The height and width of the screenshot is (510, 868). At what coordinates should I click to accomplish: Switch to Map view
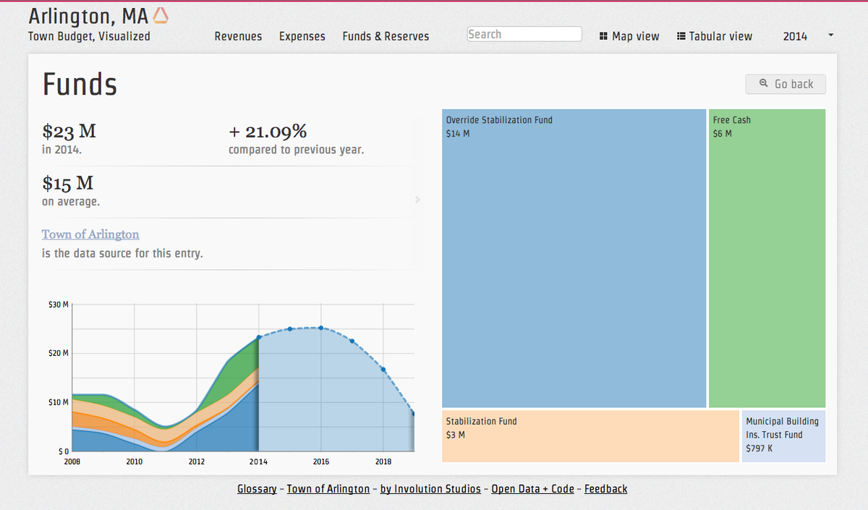(x=629, y=36)
